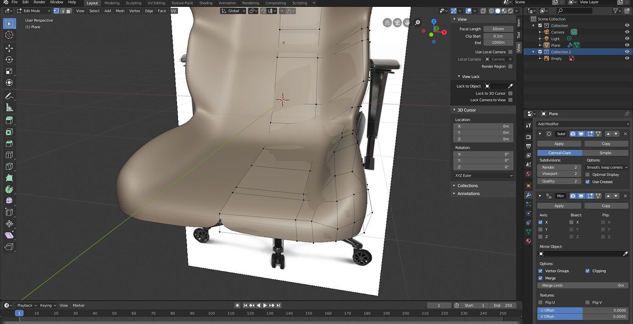The height and width of the screenshot is (324, 633).
Task: Enable Use Local Camera checkbox
Action: click(x=510, y=52)
